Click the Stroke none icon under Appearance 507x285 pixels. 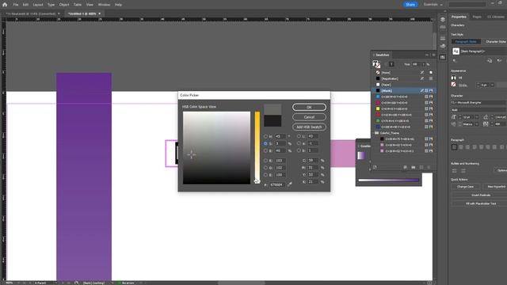click(x=454, y=85)
